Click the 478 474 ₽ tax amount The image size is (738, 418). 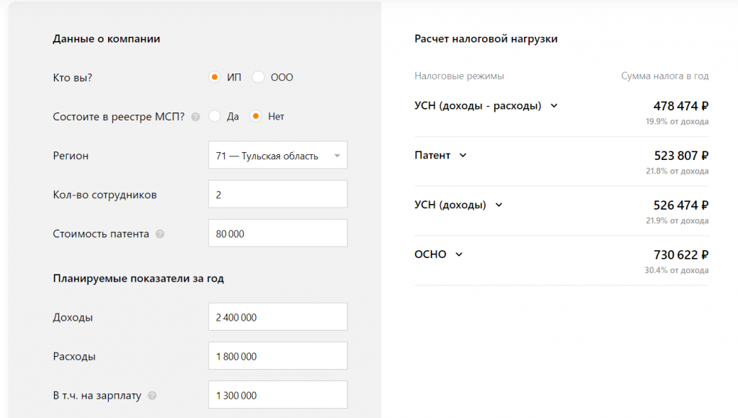click(x=680, y=106)
